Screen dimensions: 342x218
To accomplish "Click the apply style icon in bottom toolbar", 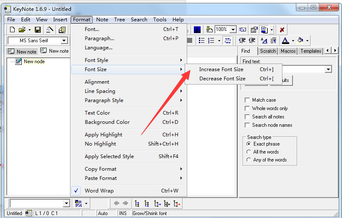I will [78, 203].
